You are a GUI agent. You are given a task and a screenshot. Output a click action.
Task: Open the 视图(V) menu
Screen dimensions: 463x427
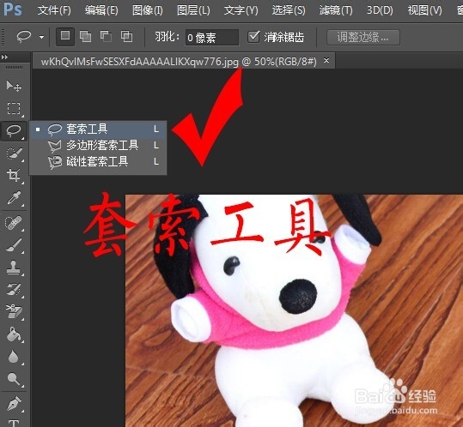(424, 10)
